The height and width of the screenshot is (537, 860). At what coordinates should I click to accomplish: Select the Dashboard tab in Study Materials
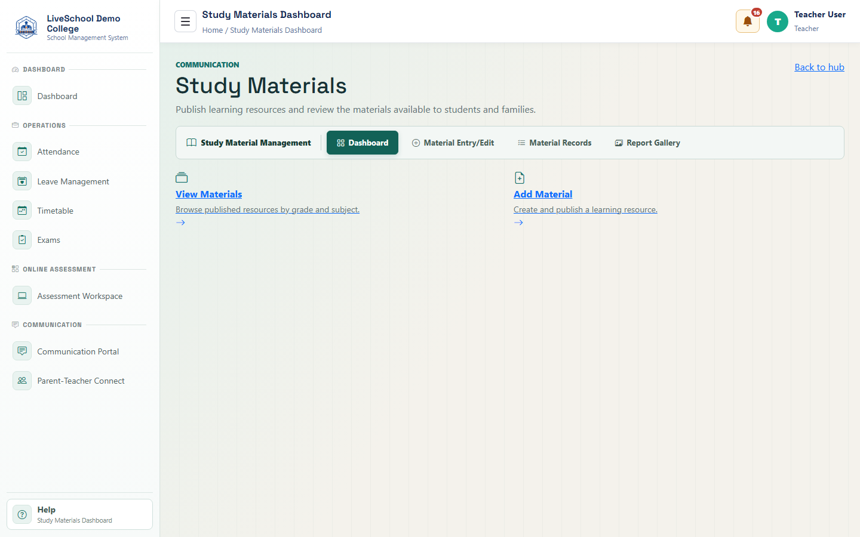pos(363,143)
